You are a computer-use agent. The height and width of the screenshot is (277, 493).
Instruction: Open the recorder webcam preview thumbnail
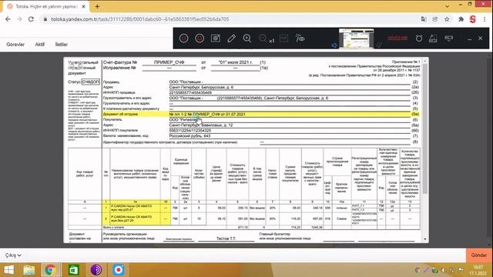coord(356,38)
